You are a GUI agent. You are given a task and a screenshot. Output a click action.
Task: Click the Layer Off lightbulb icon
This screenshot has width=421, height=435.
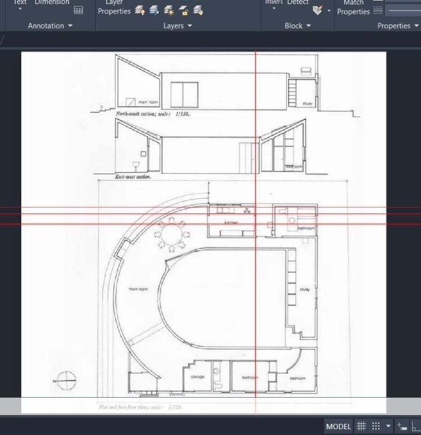[x=140, y=11]
